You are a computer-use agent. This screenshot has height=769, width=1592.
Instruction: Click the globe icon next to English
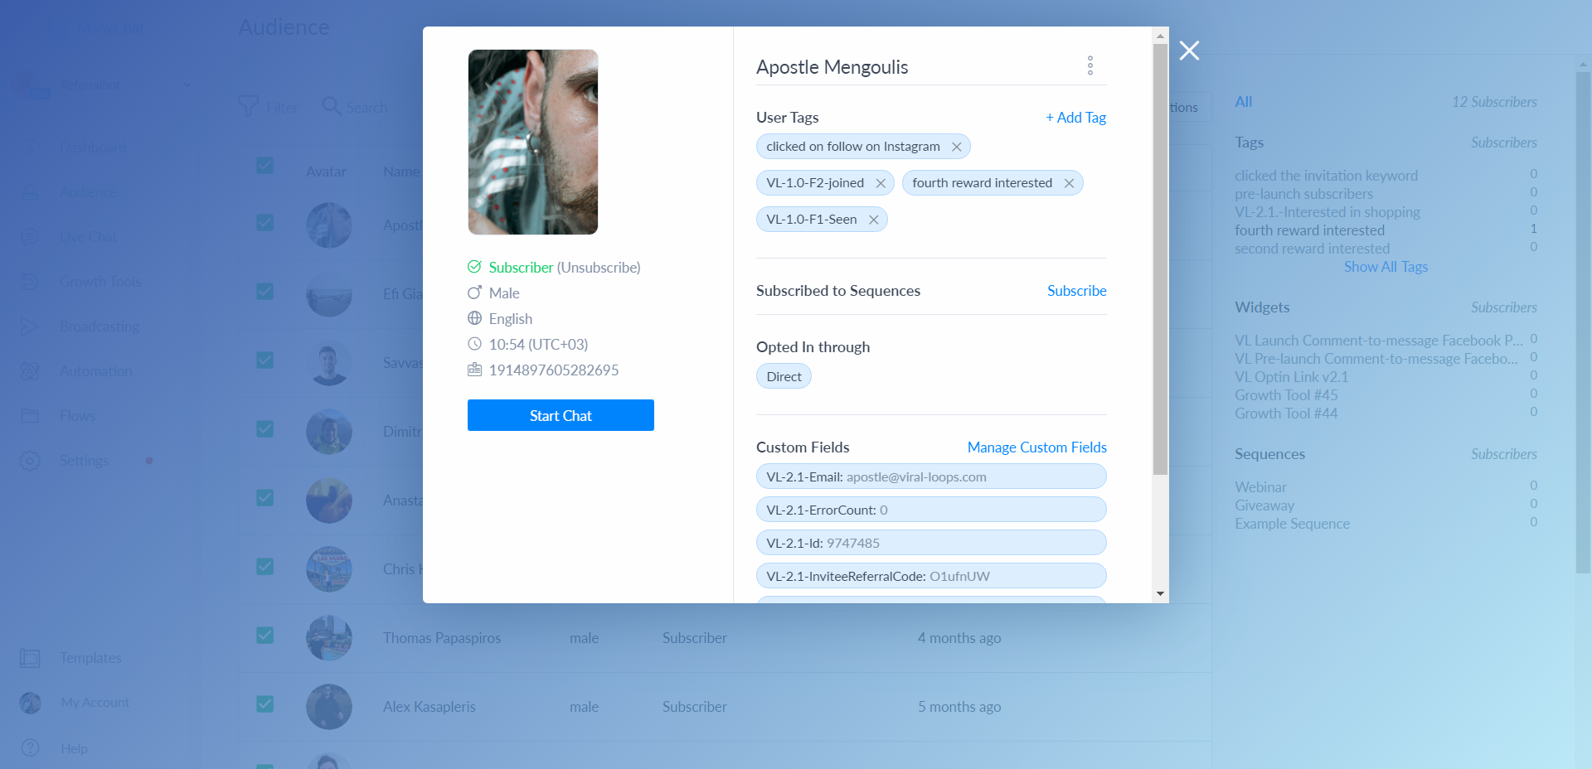pos(474,318)
